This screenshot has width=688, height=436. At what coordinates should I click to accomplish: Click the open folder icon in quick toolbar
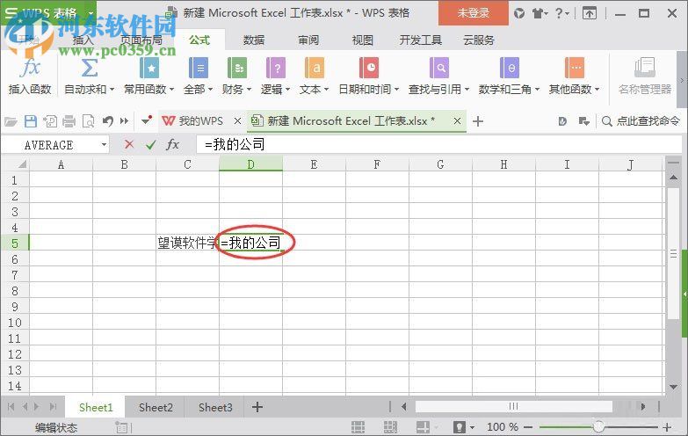pyautogui.click(x=11, y=121)
